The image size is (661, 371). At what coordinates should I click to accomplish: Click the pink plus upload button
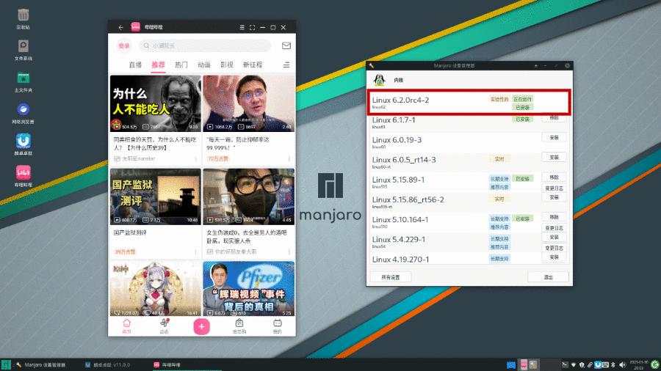202,327
